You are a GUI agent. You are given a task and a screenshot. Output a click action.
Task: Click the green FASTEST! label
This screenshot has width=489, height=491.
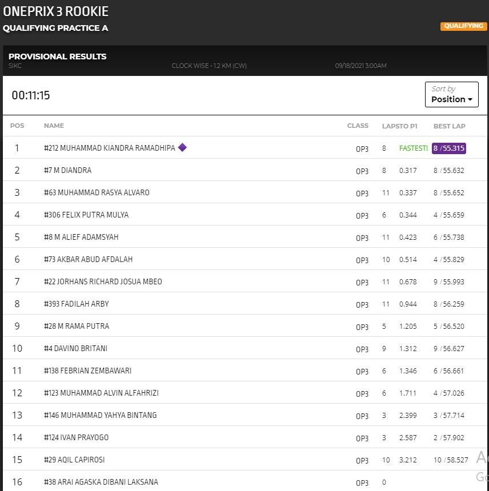pos(413,148)
